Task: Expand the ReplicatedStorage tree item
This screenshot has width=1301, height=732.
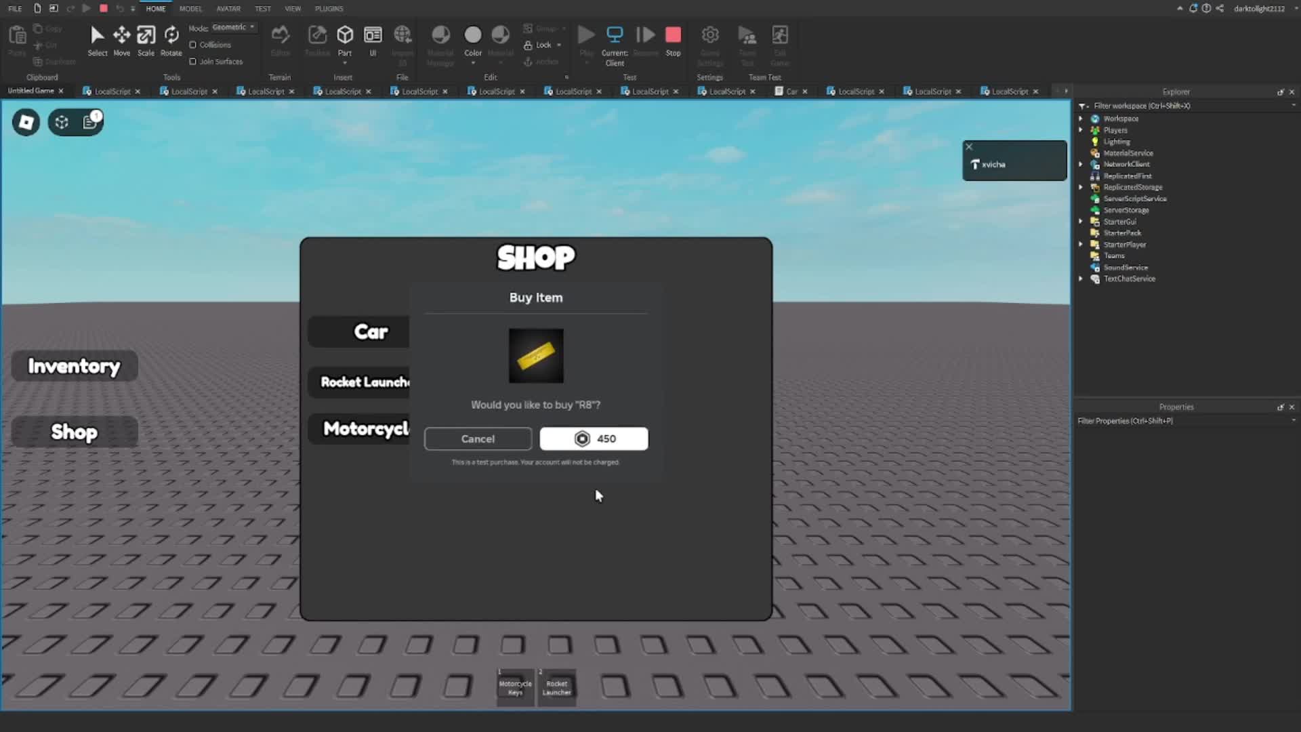Action: click(1081, 187)
